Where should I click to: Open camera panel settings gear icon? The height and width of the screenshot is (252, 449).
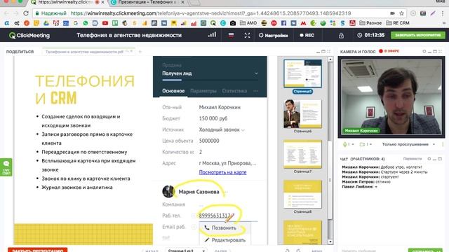[424, 51]
